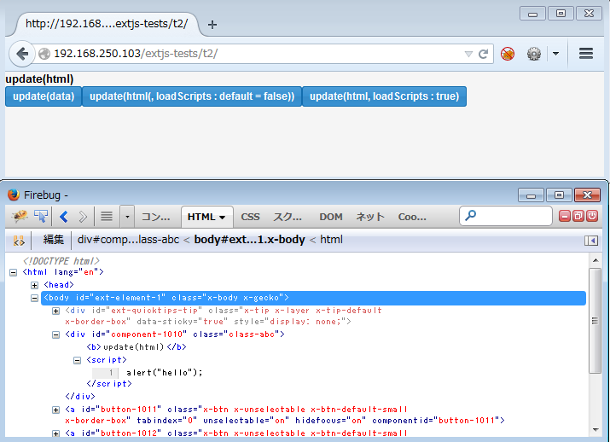The width and height of the screenshot is (610, 442).
Task: Click the red crossed-out blocker icon in browser toolbar
Action: click(508, 54)
